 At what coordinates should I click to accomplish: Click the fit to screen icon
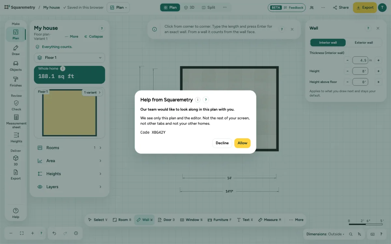22,233
